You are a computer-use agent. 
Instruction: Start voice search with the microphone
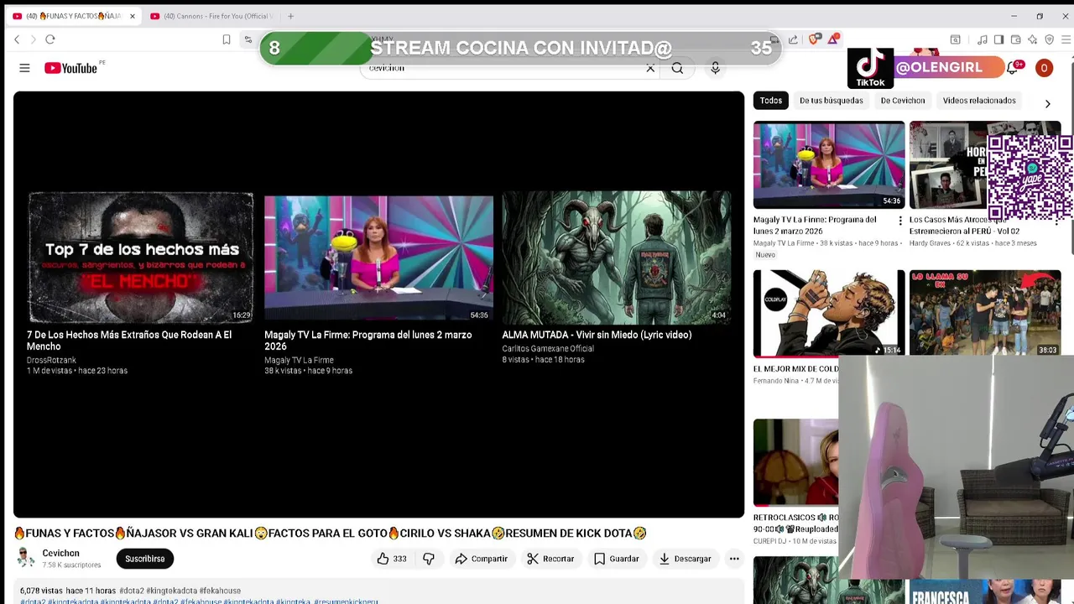[715, 68]
